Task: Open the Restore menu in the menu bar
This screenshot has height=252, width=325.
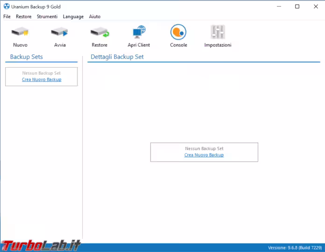Action: 24,16
